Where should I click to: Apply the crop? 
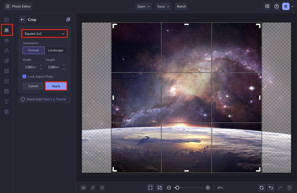coord(56,86)
